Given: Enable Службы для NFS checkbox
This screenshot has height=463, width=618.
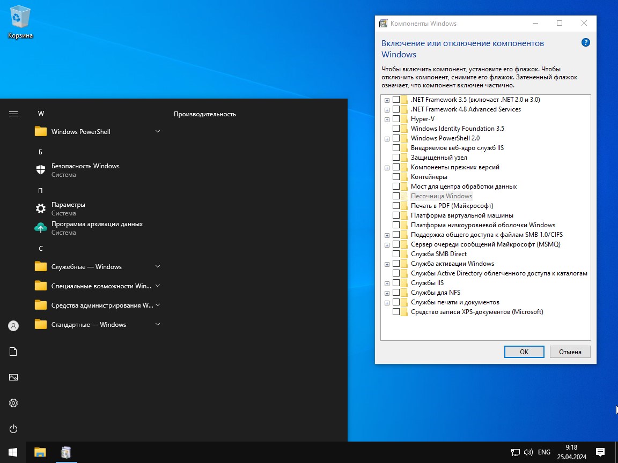Looking at the screenshot, I should click(396, 293).
